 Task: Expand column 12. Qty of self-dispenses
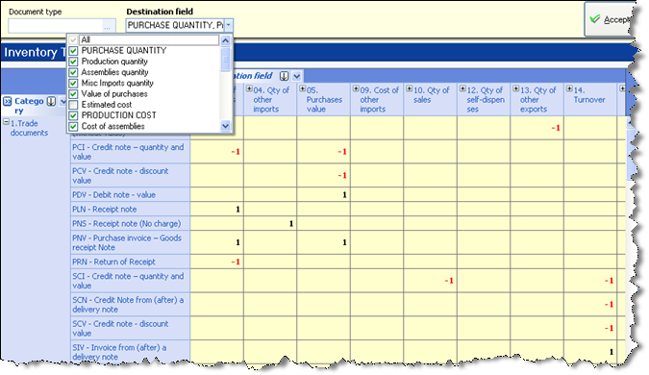(462, 88)
